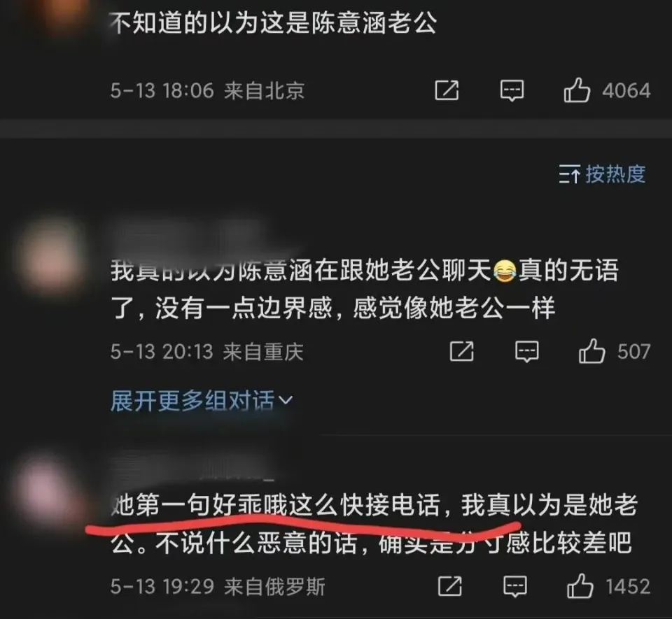Tap the comment text 不知道的以为这是陈意涵老公
The width and height of the screenshot is (672, 619).
274,22
